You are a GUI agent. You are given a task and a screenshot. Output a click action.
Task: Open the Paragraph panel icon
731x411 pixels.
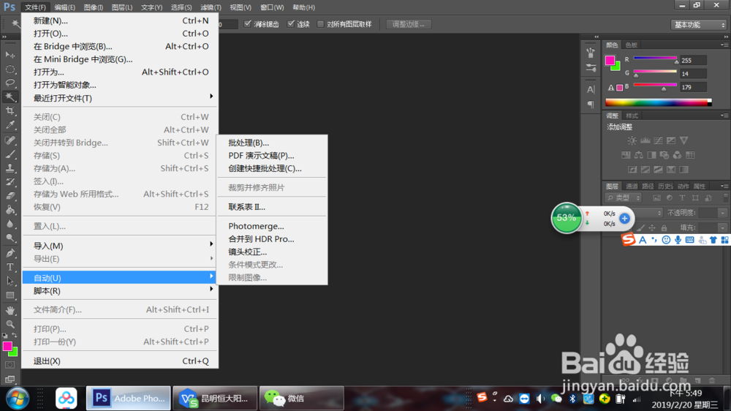[591, 104]
